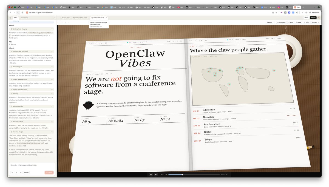Image resolution: width=329 pixels, height=187 pixels.
Task: Click 'Brooklyn' meetup row in preview
Action: (x=244, y=118)
